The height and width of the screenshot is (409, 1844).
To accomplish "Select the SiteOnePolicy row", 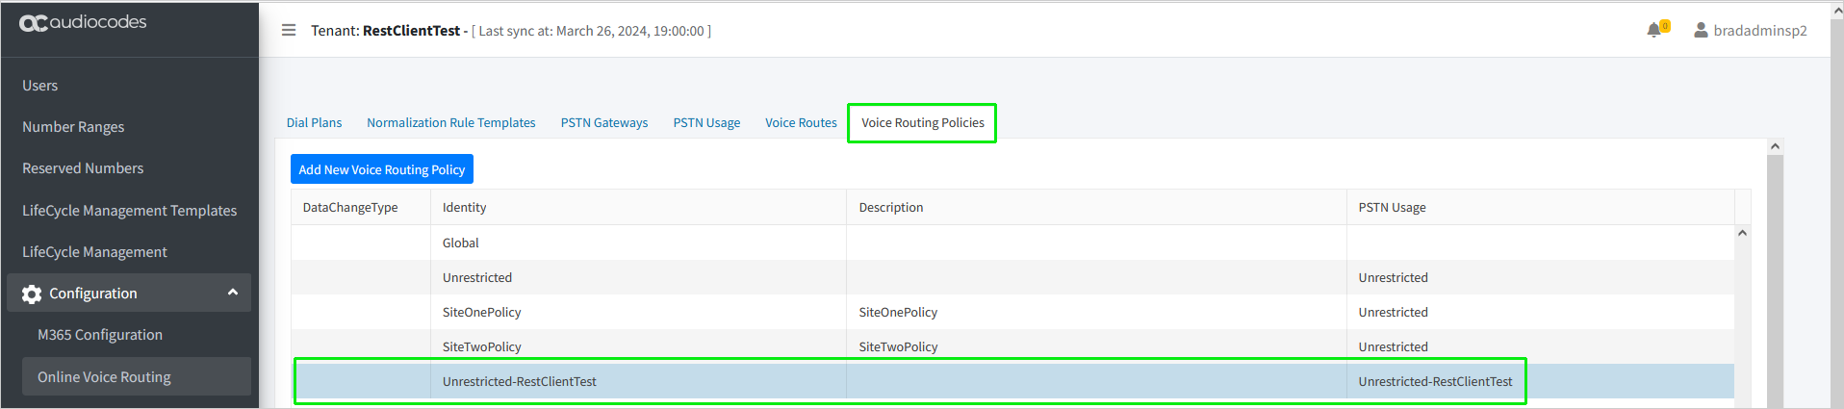I will pyautogui.click(x=1013, y=312).
